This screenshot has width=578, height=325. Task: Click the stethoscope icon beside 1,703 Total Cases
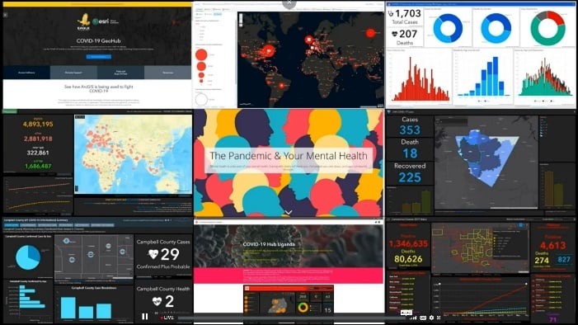(391, 14)
